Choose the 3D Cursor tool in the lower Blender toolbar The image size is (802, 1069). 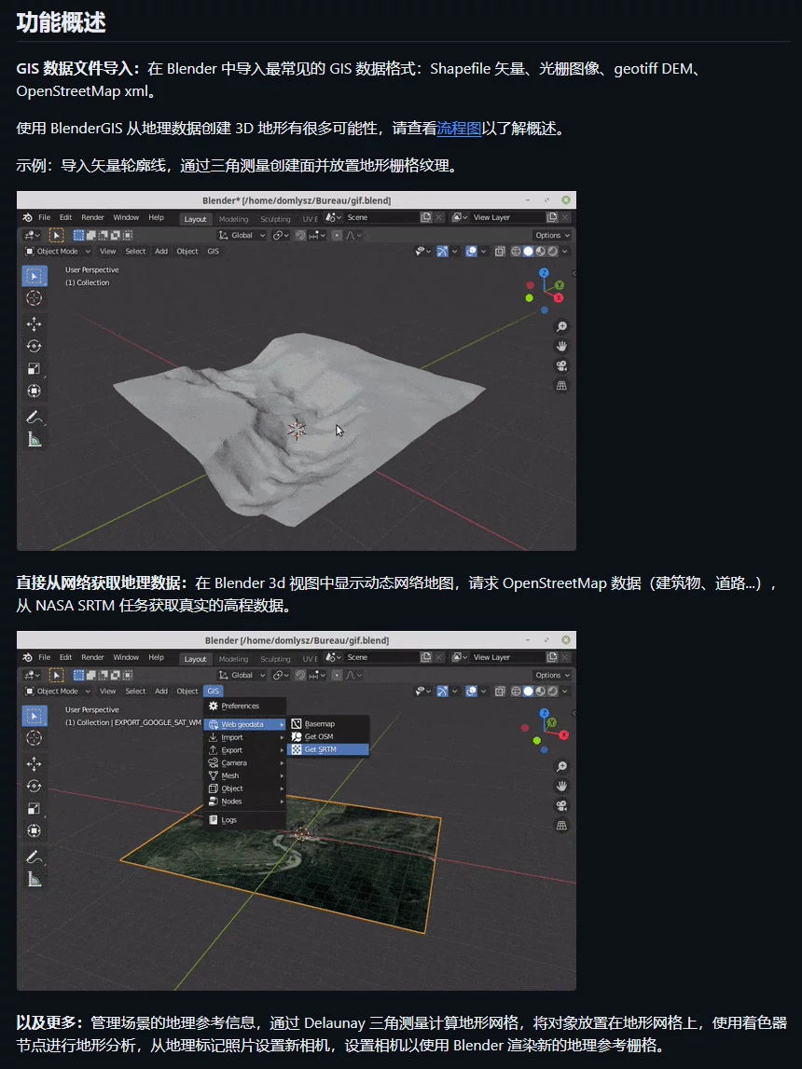click(35, 738)
